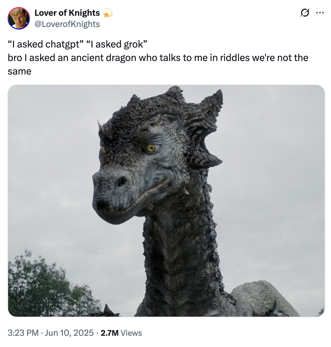The height and width of the screenshot is (347, 331).
Task: Open the @LoverofKnights handle link
Action: 67,24
